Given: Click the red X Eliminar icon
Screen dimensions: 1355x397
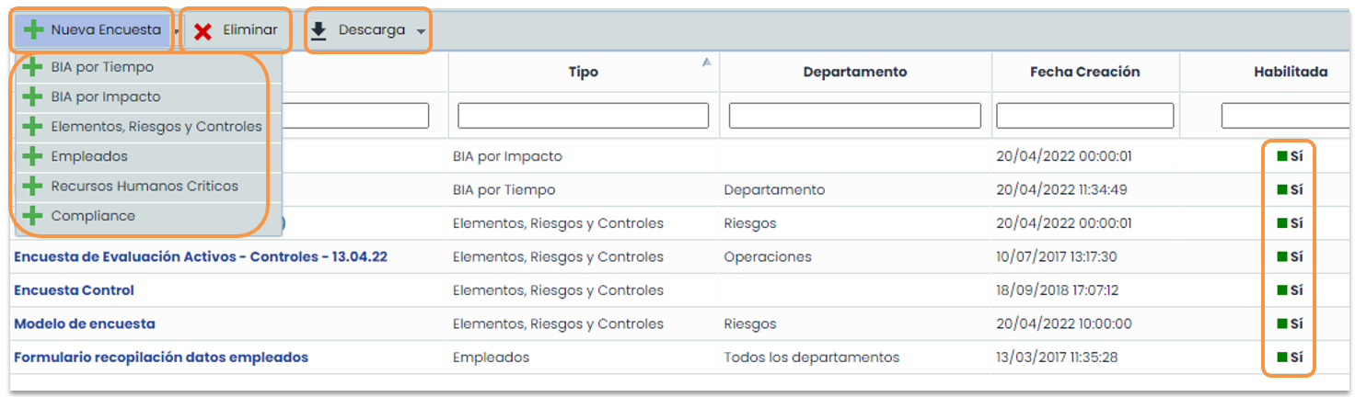Looking at the screenshot, I should [x=203, y=30].
